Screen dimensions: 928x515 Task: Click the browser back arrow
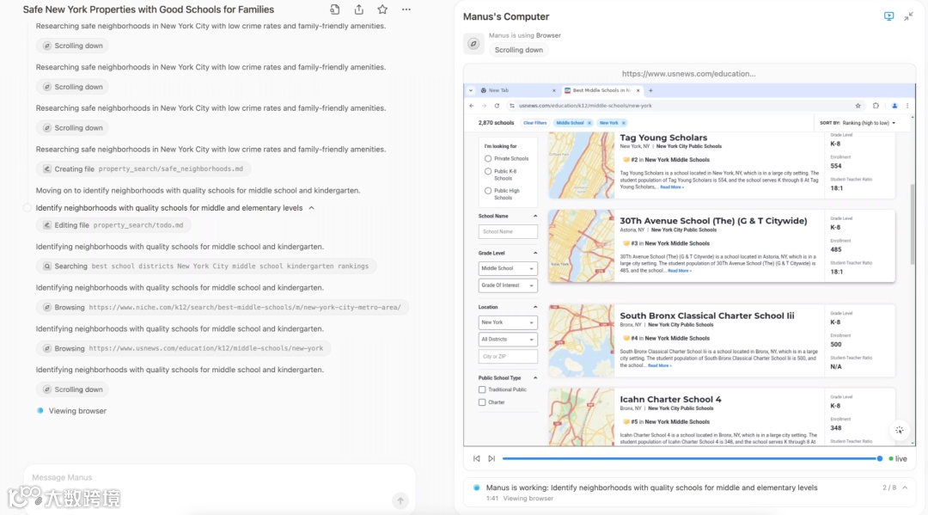472,106
